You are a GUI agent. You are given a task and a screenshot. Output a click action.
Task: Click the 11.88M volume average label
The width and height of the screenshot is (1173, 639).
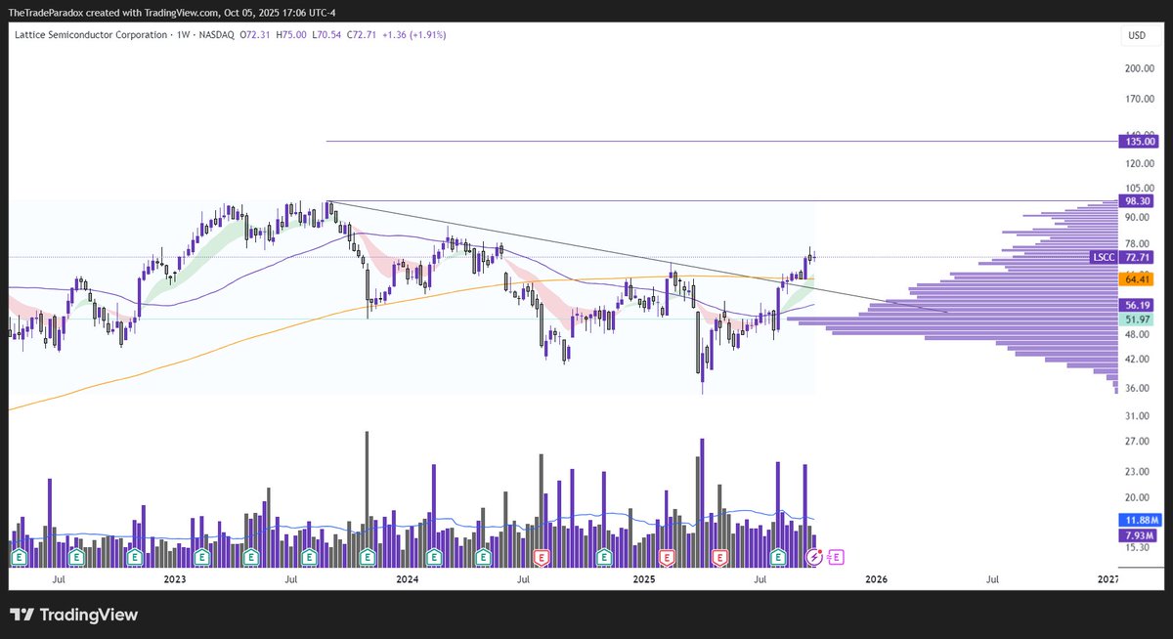[1138, 520]
